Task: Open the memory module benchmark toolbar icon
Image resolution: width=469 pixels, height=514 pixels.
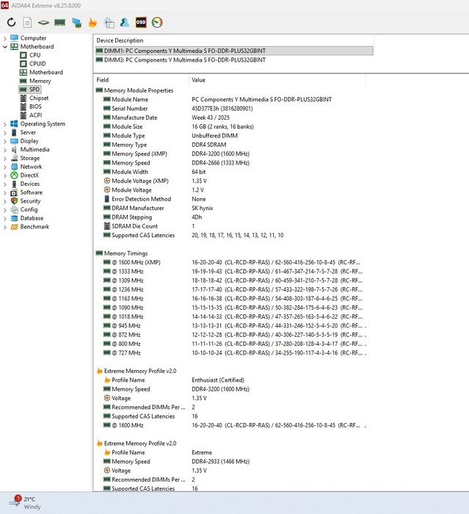Action: [59, 22]
